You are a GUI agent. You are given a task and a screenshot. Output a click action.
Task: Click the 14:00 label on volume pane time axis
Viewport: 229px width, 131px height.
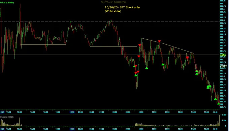click(x=193, y=129)
